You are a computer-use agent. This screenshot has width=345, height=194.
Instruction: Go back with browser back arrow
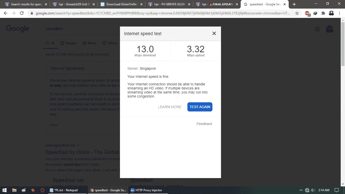(6, 13)
